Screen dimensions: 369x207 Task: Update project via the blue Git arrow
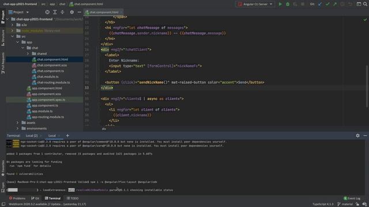(320, 4)
